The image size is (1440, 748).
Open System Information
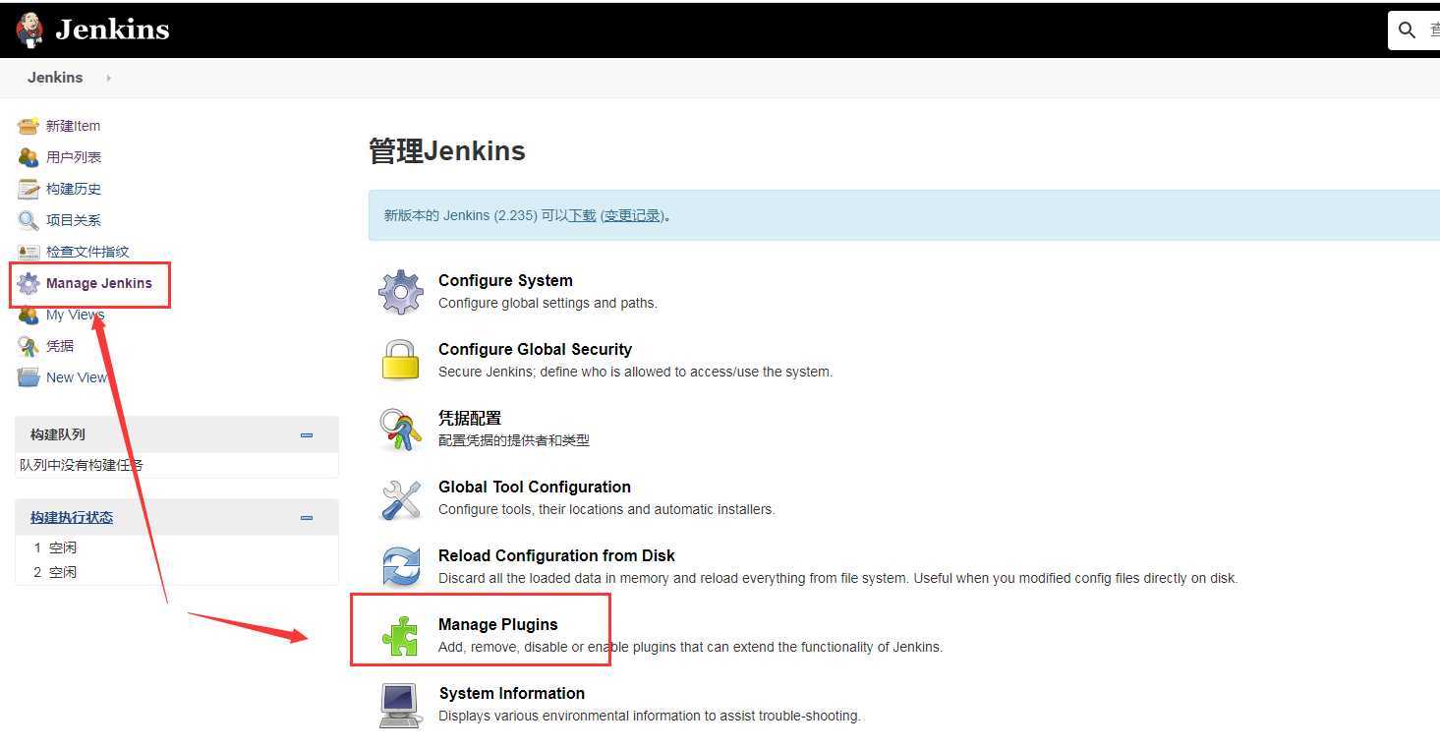tap(512, 693)
